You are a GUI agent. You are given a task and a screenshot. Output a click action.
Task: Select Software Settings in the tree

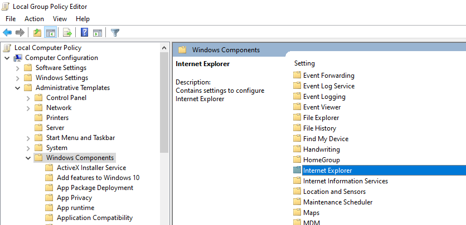coord(61,68)
